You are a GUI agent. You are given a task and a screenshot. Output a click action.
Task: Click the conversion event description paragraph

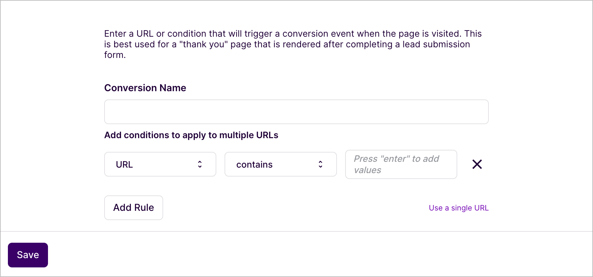[293, 44]
